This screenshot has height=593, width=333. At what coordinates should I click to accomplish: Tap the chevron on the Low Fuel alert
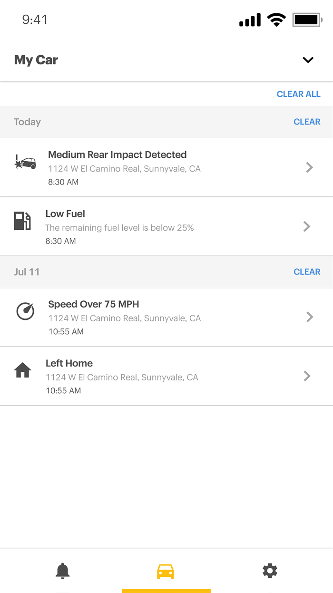[307, 226]
